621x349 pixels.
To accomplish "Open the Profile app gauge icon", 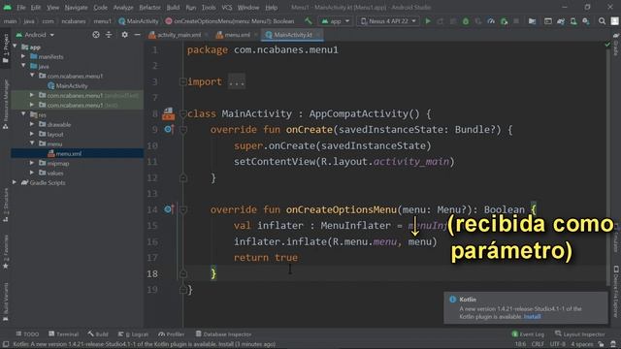I will click(x=491, y=21).
